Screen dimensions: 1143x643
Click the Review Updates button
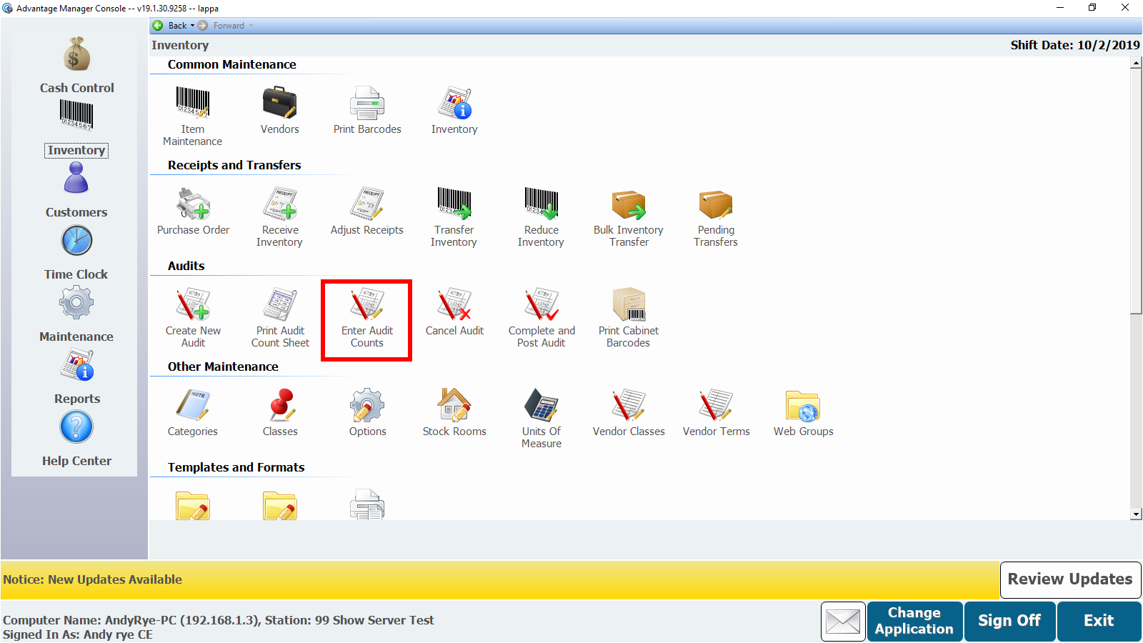point(1069,579)
